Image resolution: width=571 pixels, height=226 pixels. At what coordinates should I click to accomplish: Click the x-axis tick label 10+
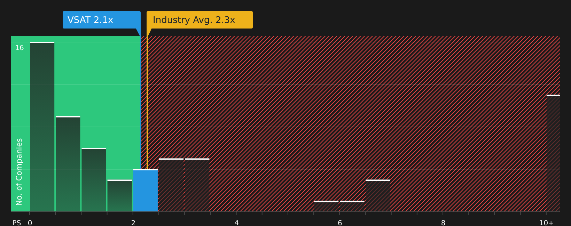(x=546, y=223)
